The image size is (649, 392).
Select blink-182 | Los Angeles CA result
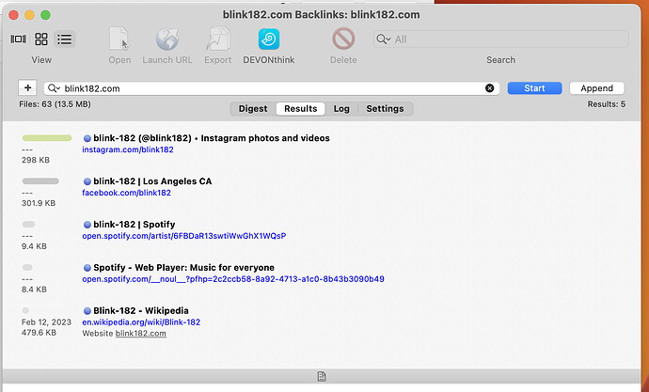coord(152,181)
